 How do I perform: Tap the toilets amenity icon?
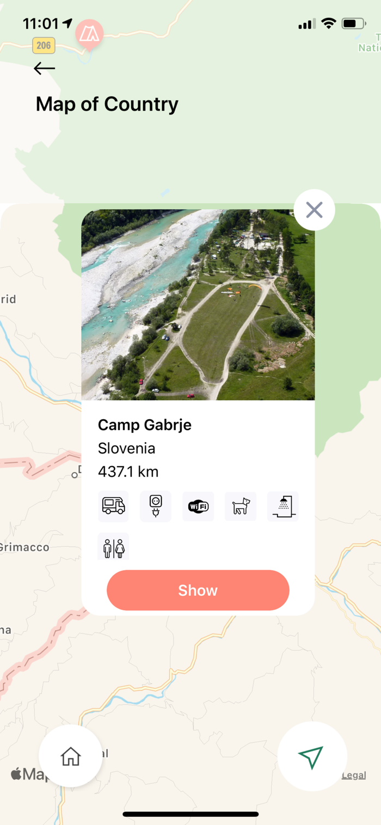[113, 547]
